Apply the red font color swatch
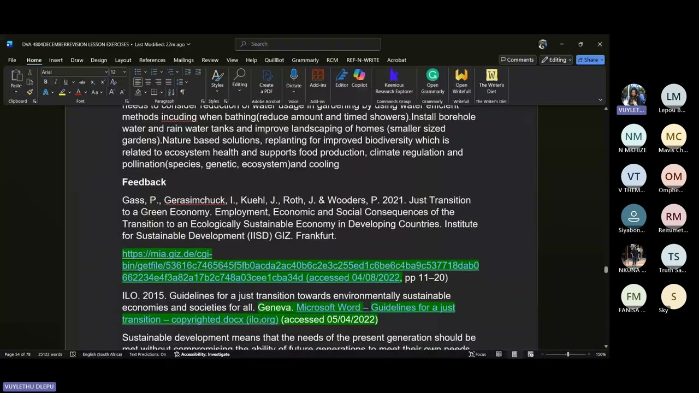The image size is (699, 393). tap(78, 92)
